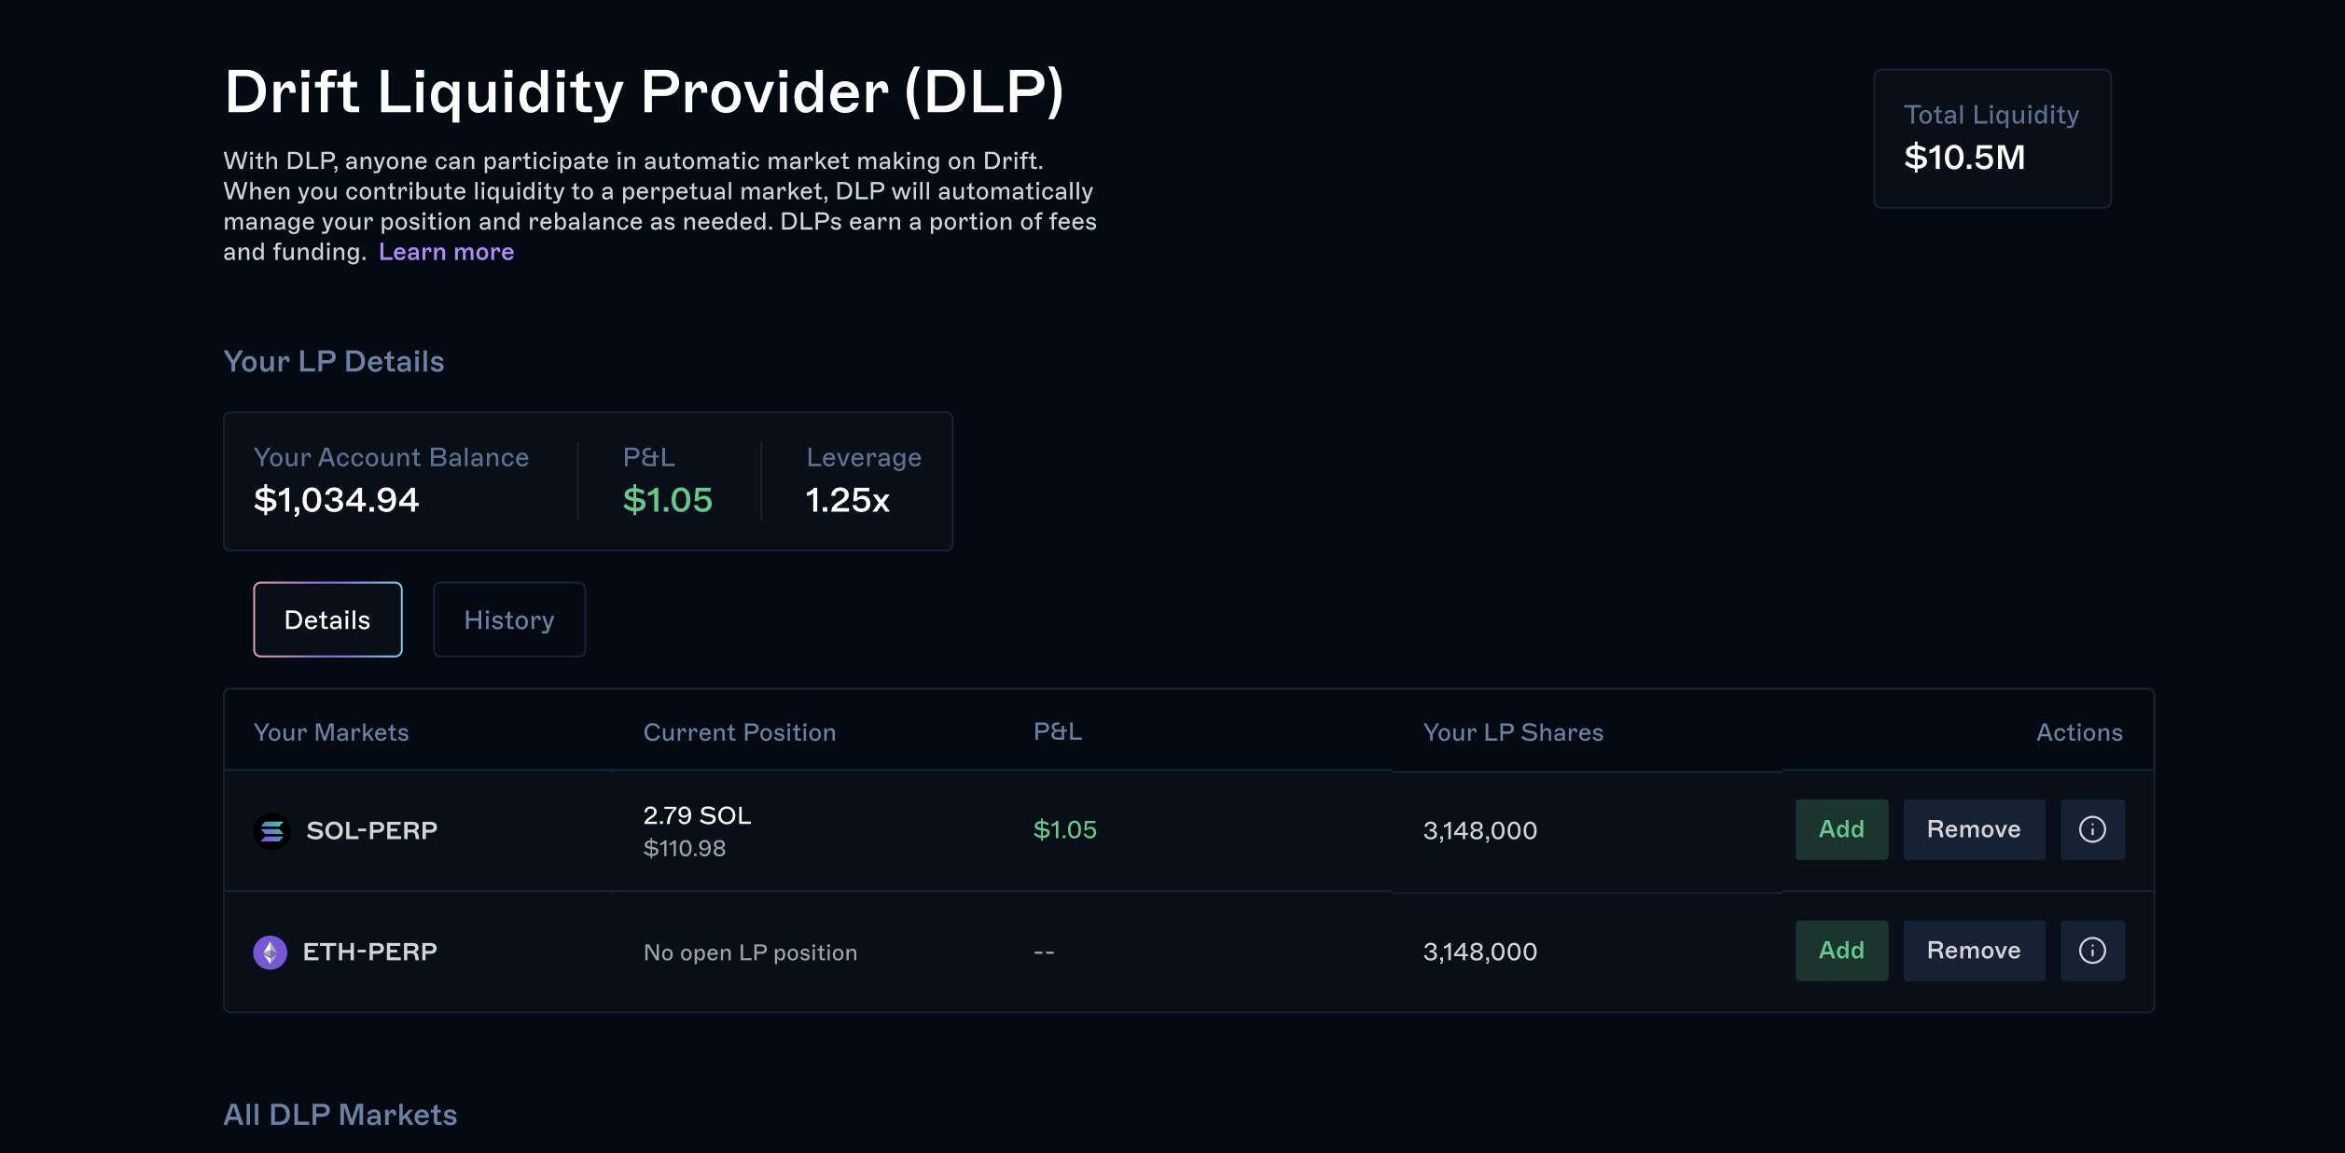Add liquidity to SOL-PERP
The image size is (2345, 1153).
[1841, 829]
